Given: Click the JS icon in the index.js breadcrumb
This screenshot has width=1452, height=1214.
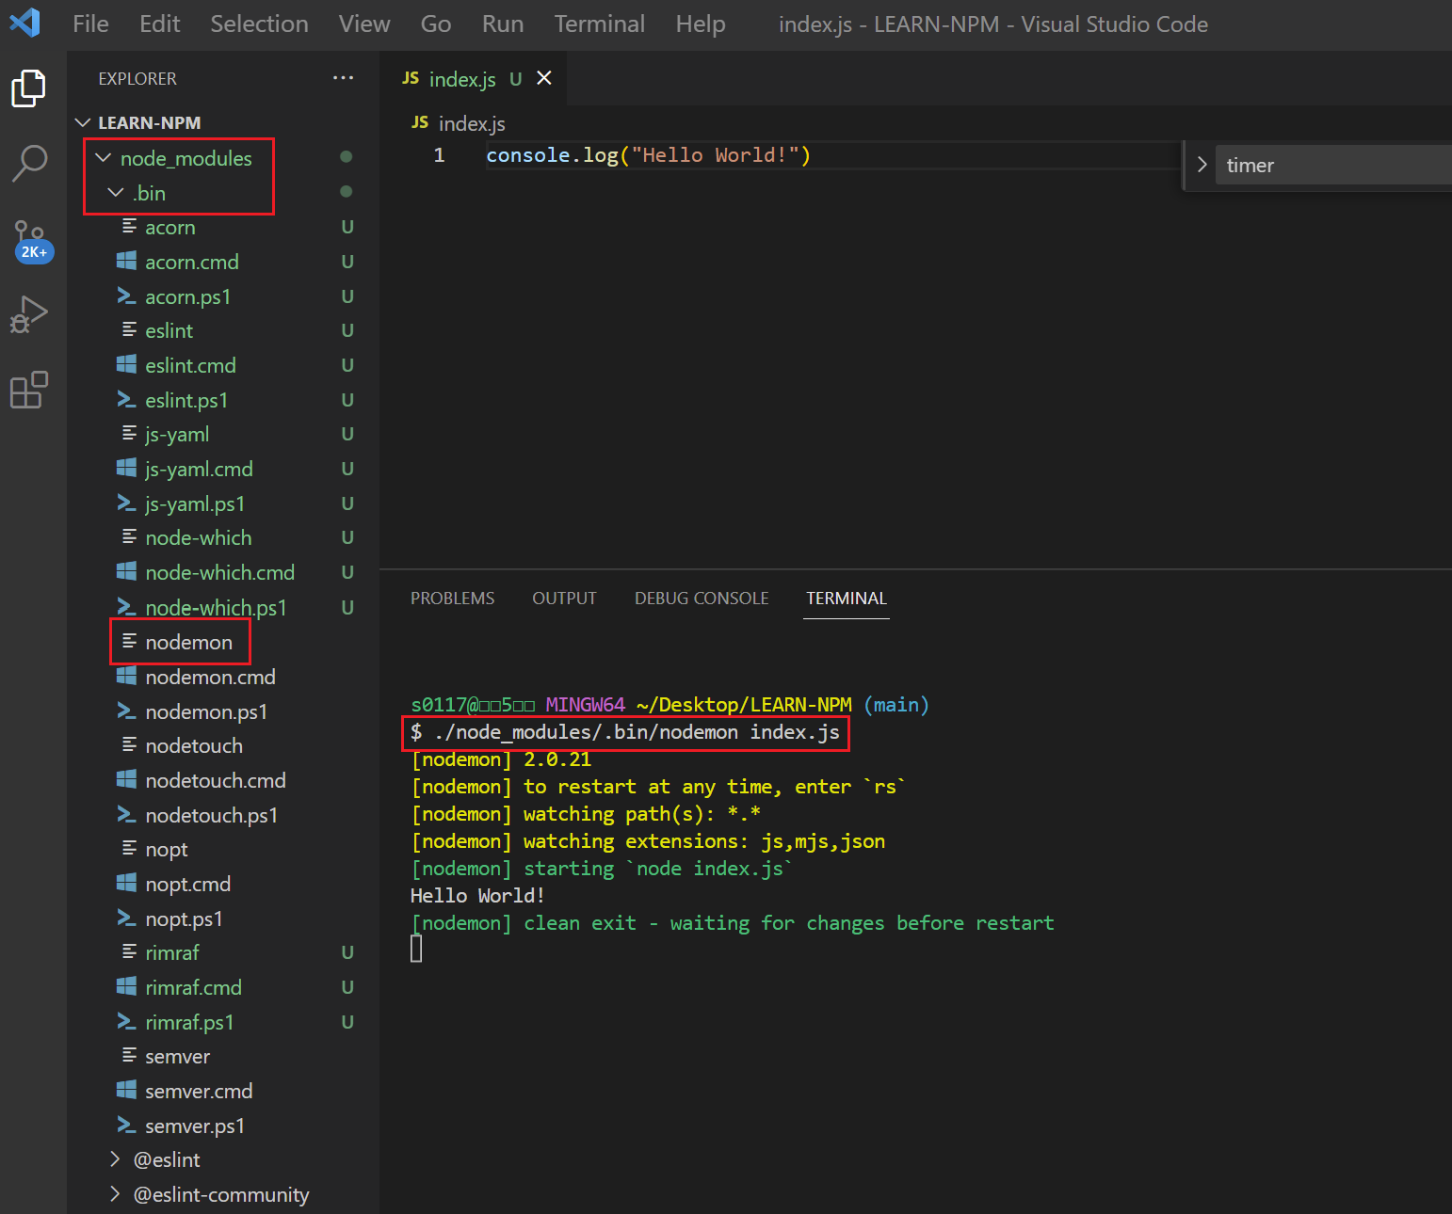Looking at the screenshot, I should (420, 122).
